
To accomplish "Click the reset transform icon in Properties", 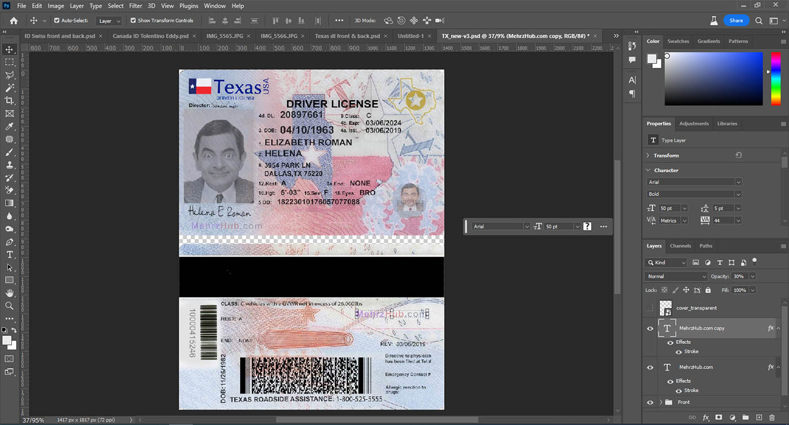I will point(738,155).
